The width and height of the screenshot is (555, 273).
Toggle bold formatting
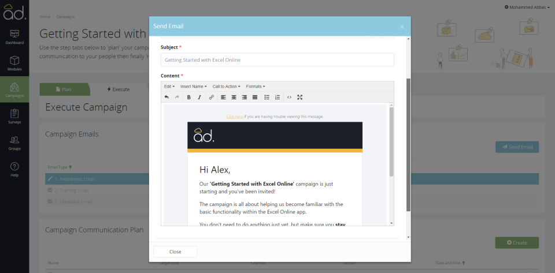tap(189, 97)
